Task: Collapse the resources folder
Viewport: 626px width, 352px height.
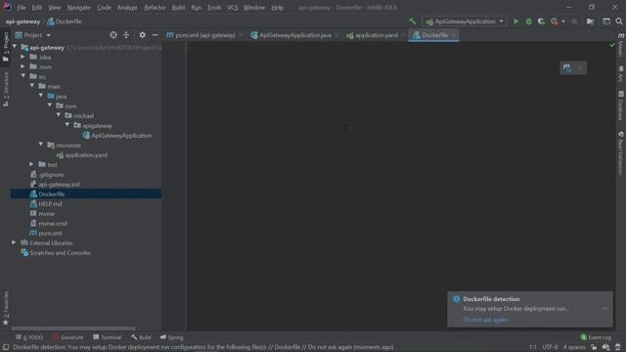Action: pos(41,145)
